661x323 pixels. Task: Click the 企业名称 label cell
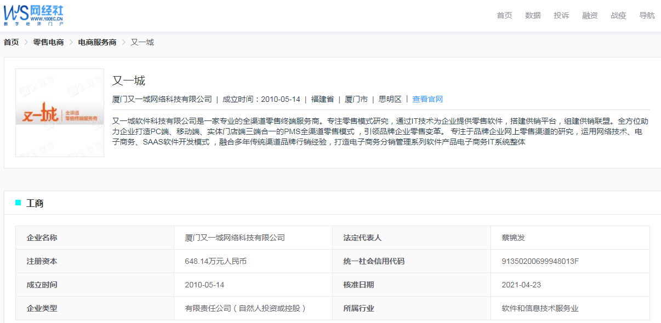95,238
